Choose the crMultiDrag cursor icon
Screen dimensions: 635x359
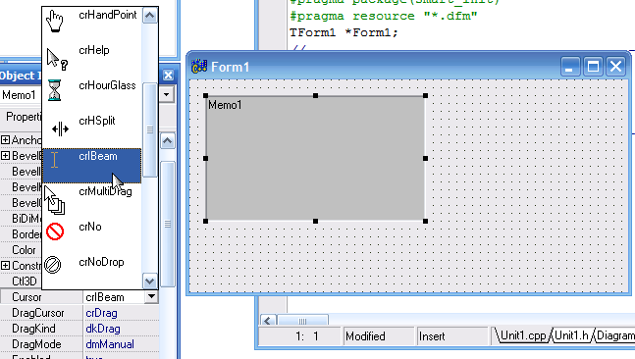pyautogui.click(x=54, y=200)
